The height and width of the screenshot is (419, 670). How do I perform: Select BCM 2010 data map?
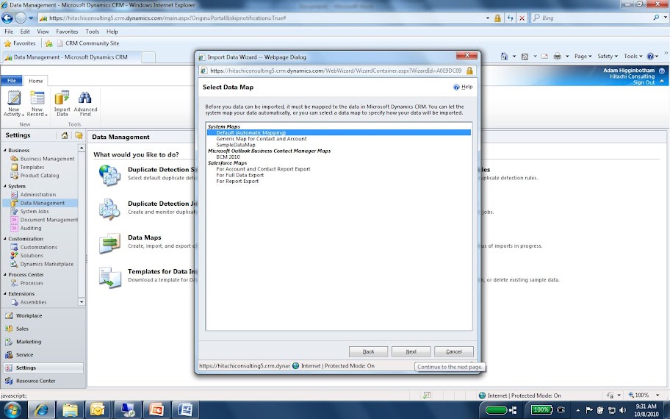pos(228,157)
